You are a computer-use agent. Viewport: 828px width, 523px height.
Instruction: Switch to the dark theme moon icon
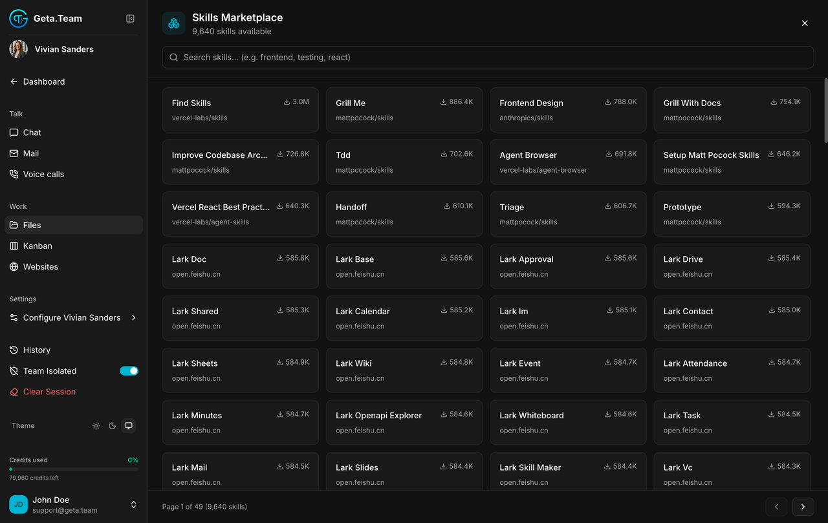tap(113, 426)
